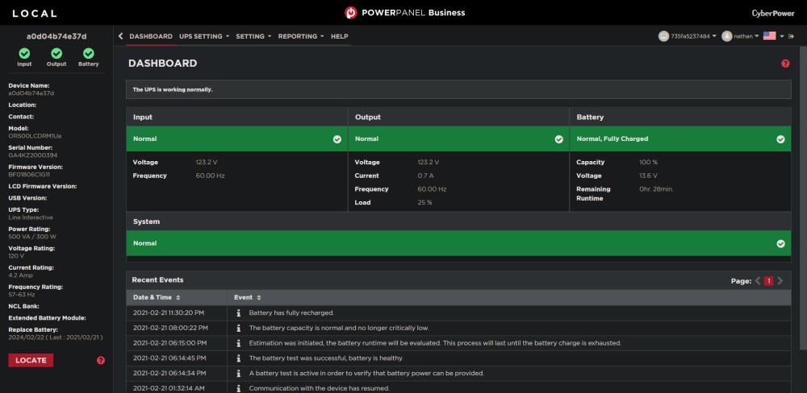Click info icon of 'Estimation was initiated' event
Screen dimensions: 807x393
(x=239, y=343)
